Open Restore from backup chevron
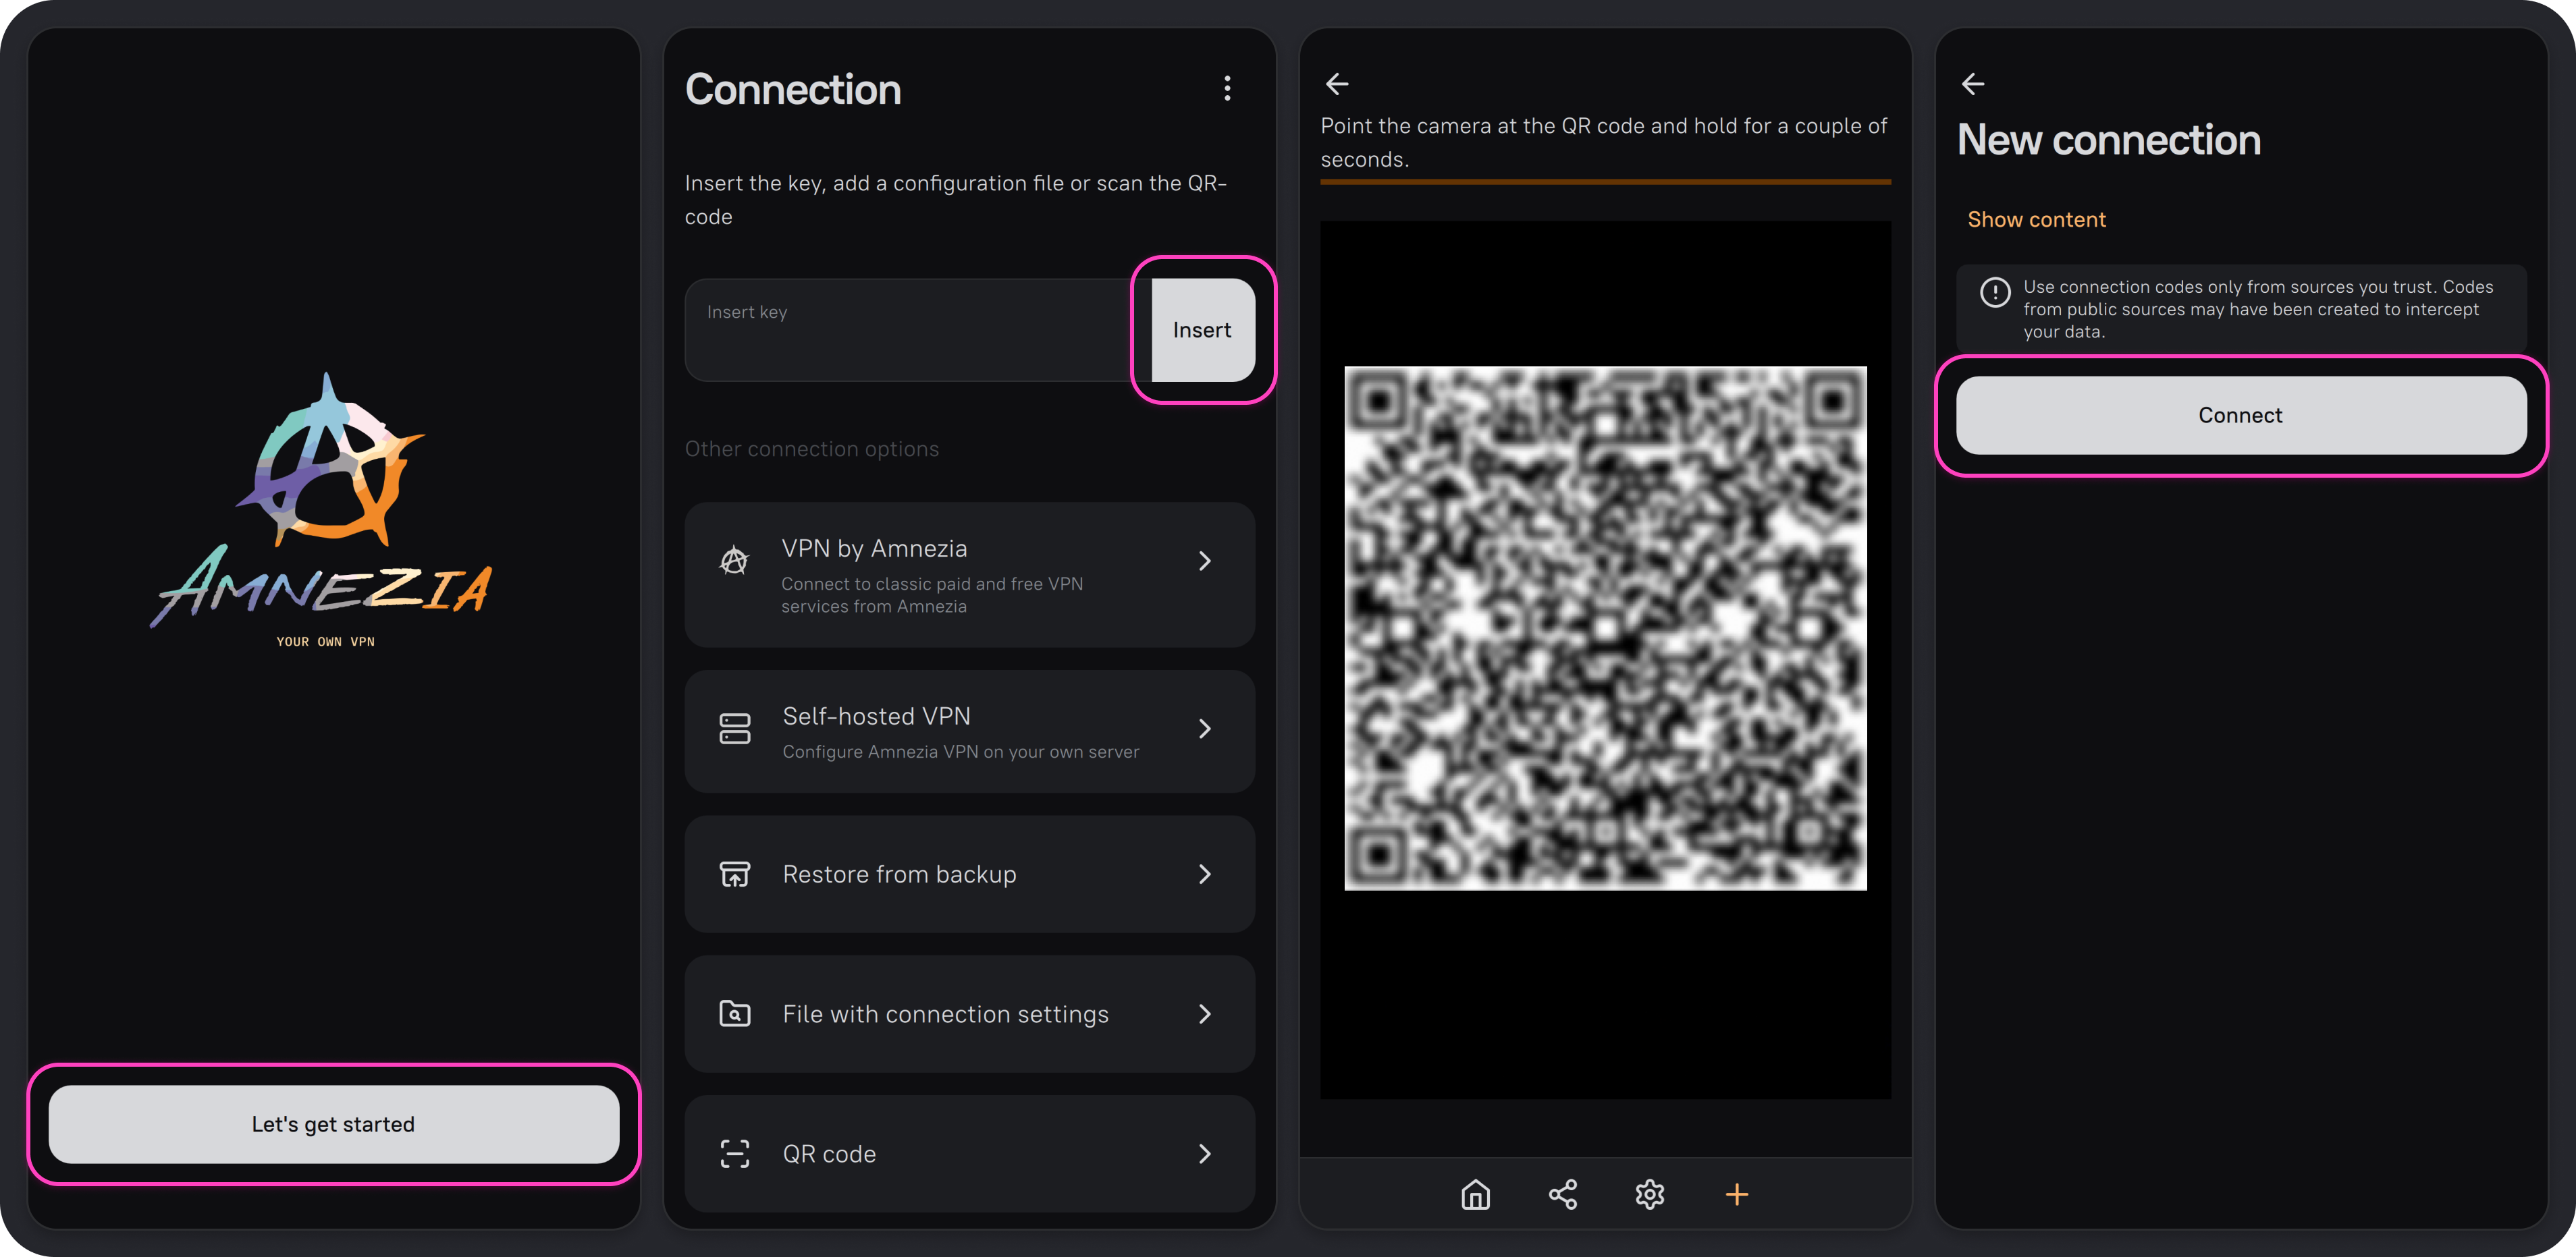 [x=1204, y=874]
